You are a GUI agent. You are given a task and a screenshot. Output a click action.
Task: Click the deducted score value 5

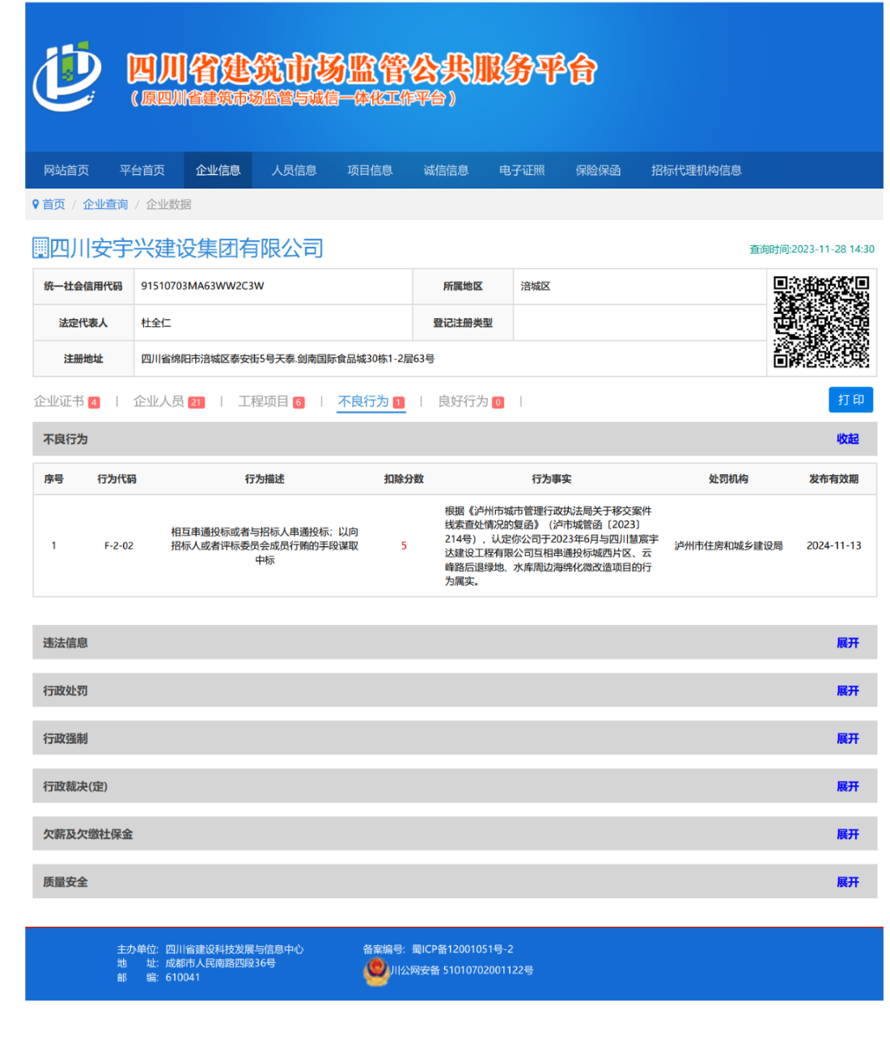[x=404, y=545]
